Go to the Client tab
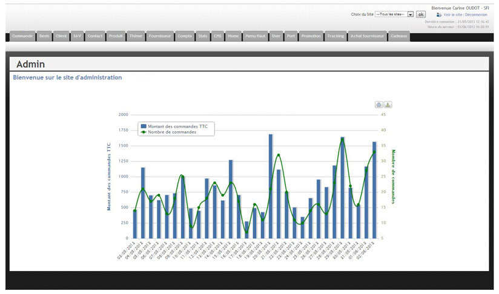This screenshot has width=499, height=294. click(x=61, y=36)
